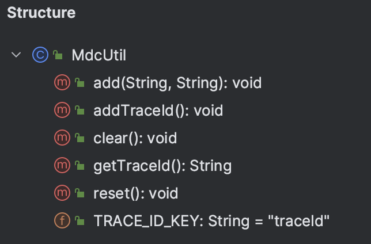Click the orange field icon for TRACE_ID_KEY
The width and height of the screenshot is (371, 244).
click(x=62, y=220)
